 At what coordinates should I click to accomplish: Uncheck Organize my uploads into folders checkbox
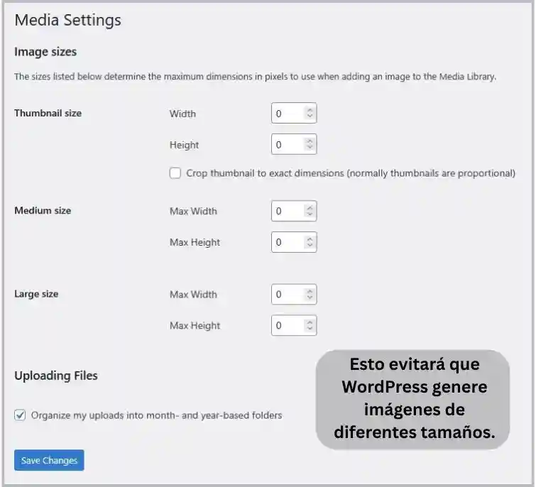[20, 415]
